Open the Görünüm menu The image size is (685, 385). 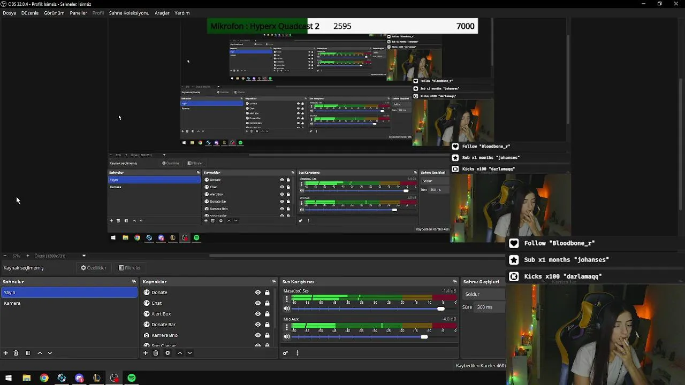[x=54, y=13]
